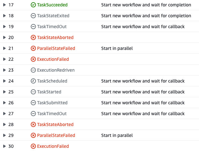Expand event row 27 TaskTimedOut

[x=4, y=114]
